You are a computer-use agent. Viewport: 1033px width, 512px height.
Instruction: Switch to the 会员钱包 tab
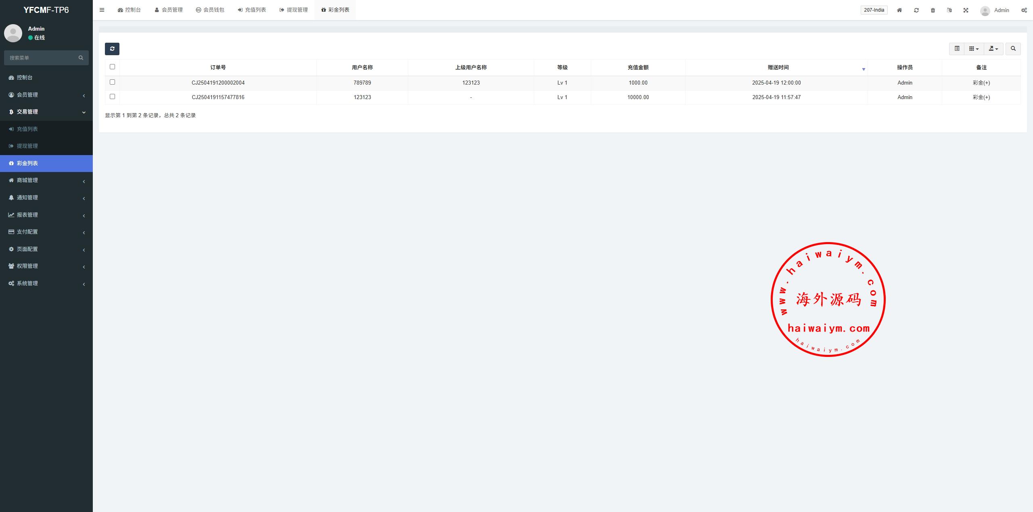tap(210, 10)
